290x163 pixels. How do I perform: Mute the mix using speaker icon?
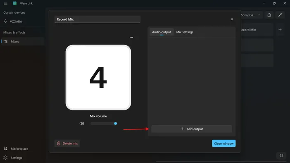(x=82, y=123)
